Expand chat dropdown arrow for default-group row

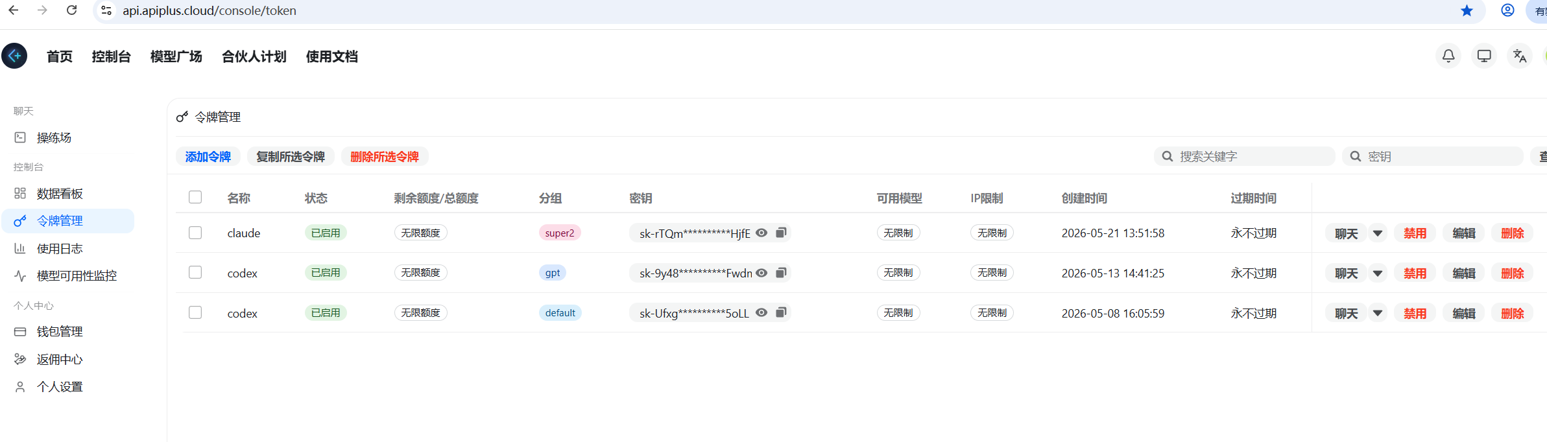click(x=1378, y=314)
